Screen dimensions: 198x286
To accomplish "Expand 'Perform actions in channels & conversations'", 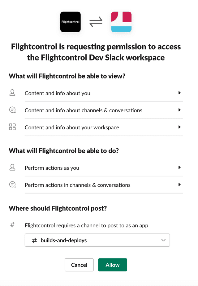I will point(179,184).
